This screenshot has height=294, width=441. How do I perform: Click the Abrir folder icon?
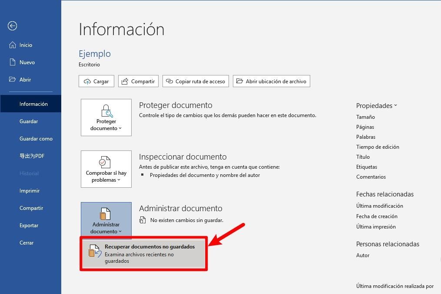(12, 80)
